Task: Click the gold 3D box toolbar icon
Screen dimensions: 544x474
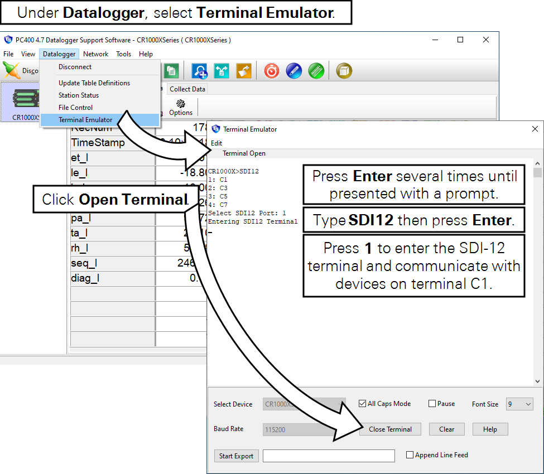Action: (344, 71)
